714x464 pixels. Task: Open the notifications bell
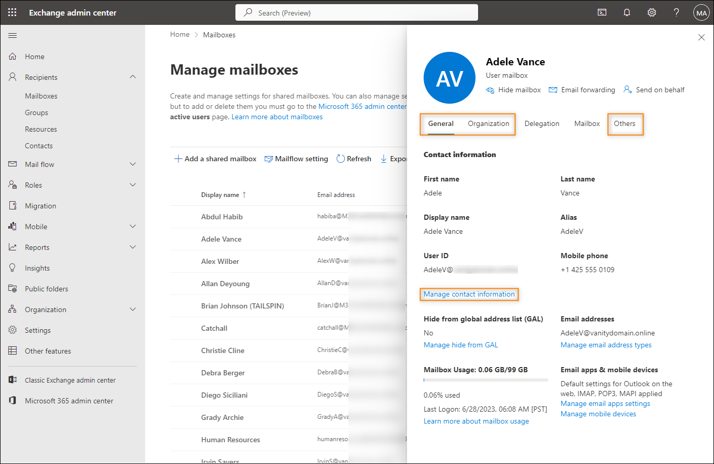click(x=626, y=12)
